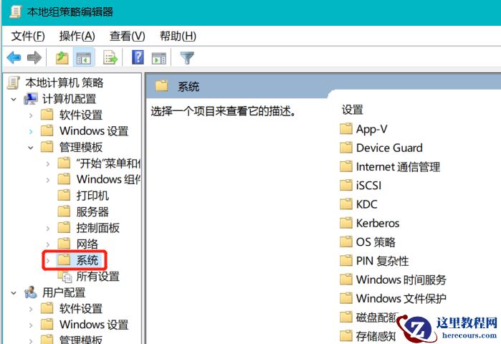Click the 计算机配置 computer icon

31,99
